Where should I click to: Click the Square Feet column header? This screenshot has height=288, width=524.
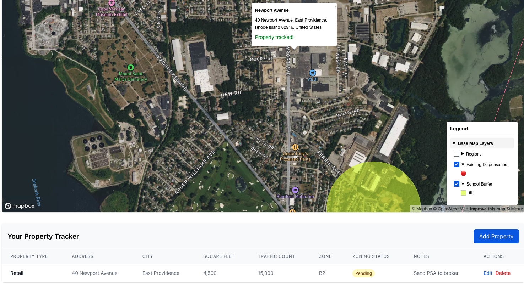[x=219, y=256]
